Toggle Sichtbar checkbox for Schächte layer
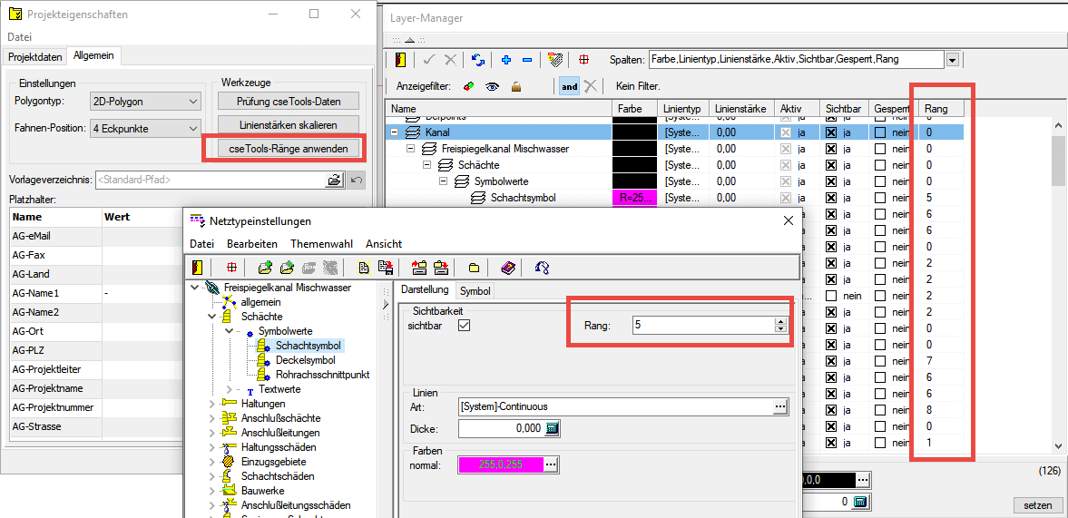The height and width of the screenshot is (518, 1068). [829, 165]
